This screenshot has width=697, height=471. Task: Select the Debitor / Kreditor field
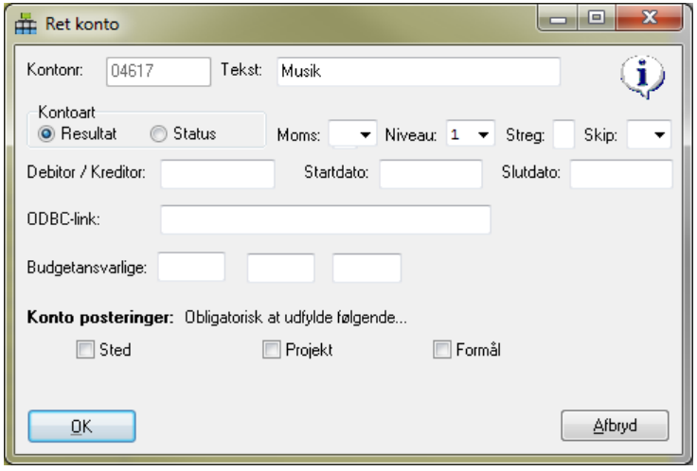tap(218, 174)
